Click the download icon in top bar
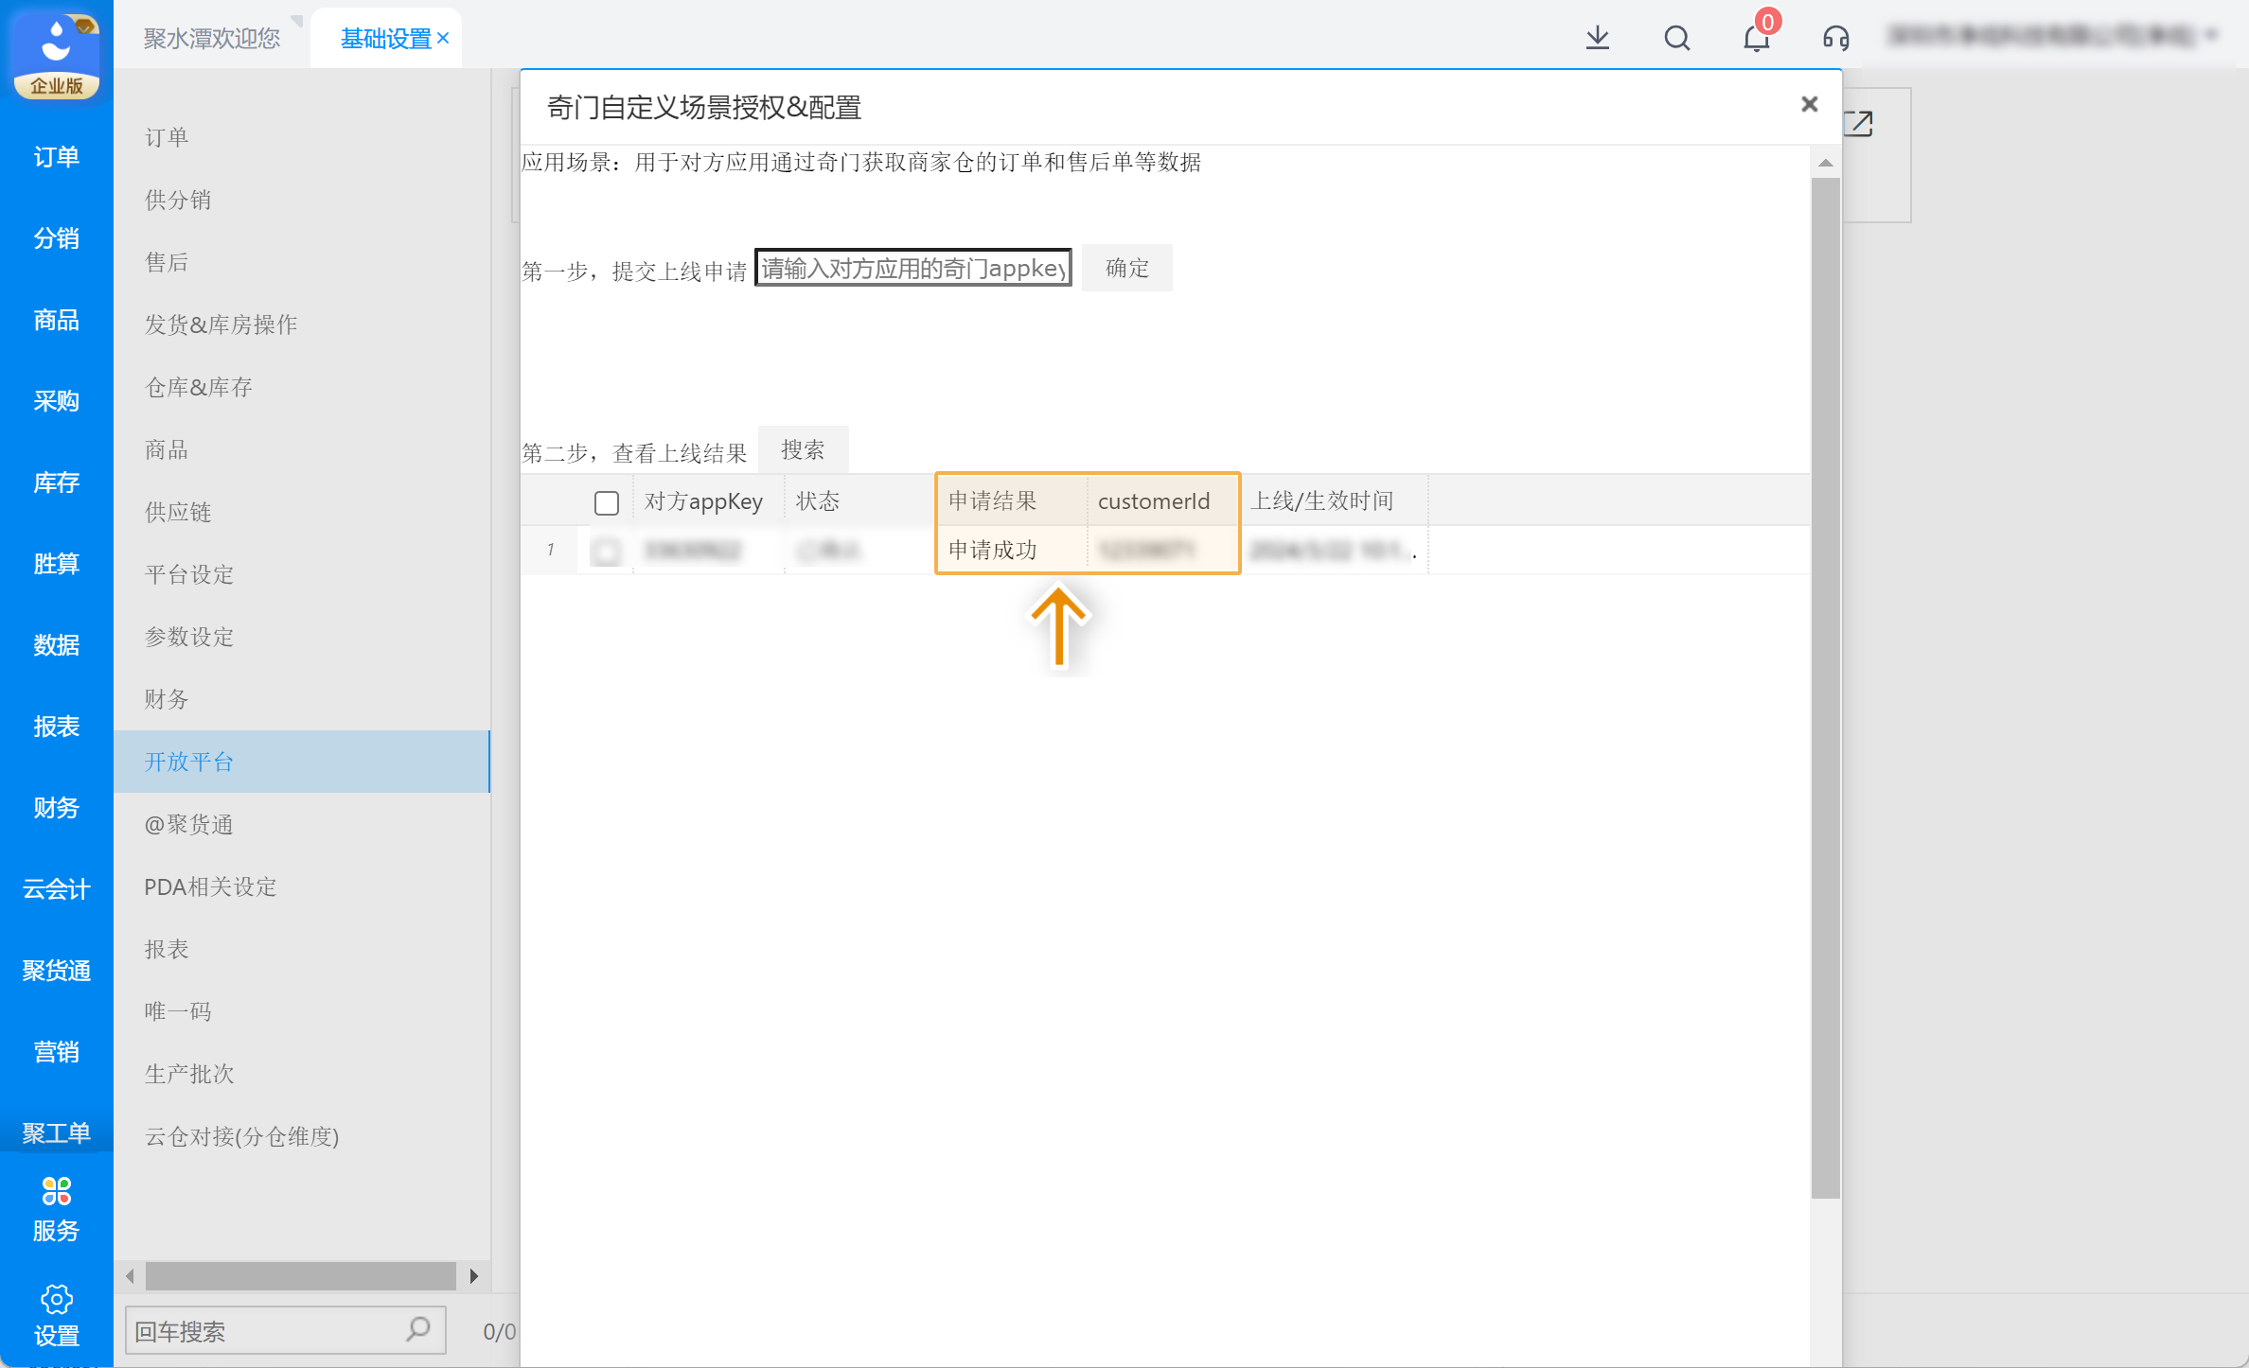The width and height of the screenshot is (2249, 1368). (x=1598, y=38)
